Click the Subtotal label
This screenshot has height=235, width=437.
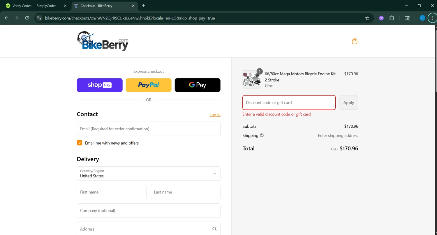pyautogui.click(x=250, y=126)
